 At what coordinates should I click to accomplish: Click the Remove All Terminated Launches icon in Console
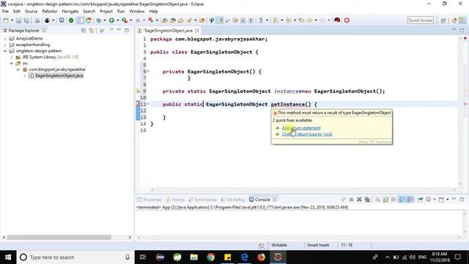pos(367,199)
